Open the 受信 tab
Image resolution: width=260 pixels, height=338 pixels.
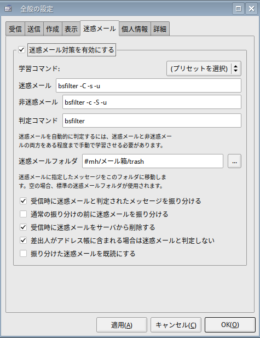[x=15, y=29]
